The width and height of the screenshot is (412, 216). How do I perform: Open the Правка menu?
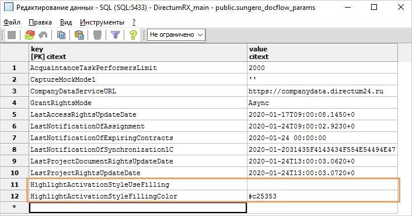40,22
